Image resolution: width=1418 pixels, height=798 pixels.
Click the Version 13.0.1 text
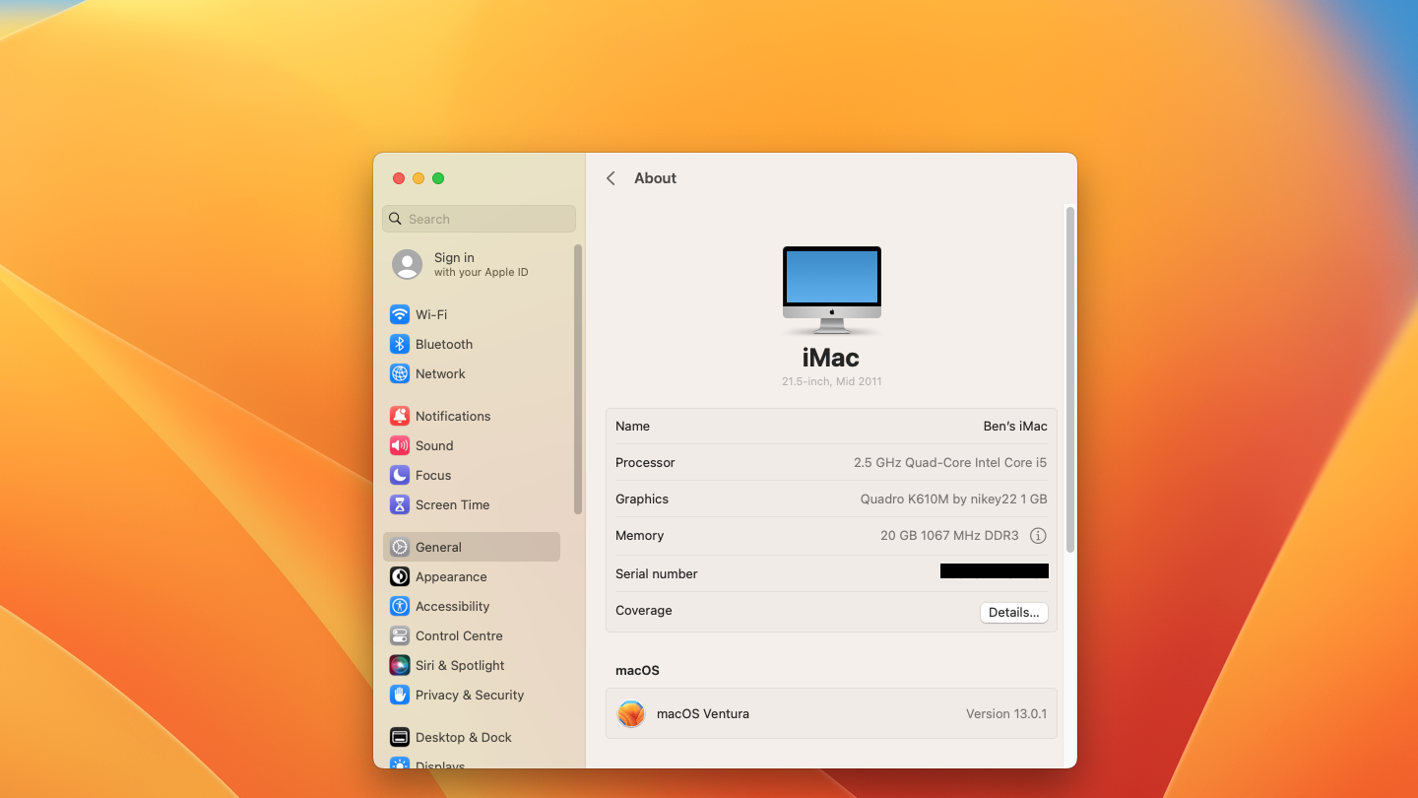click(x=1006, y=713)
